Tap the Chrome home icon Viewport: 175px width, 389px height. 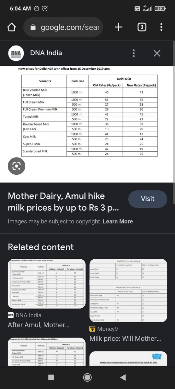pyautogui.click(x=11, y=27)
